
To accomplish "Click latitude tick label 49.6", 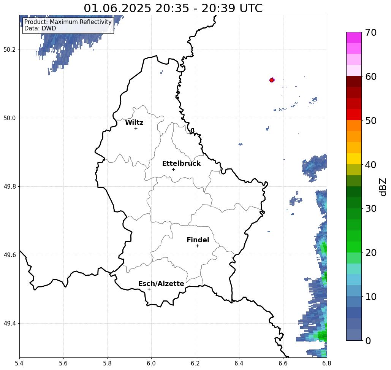I will 9,255.
